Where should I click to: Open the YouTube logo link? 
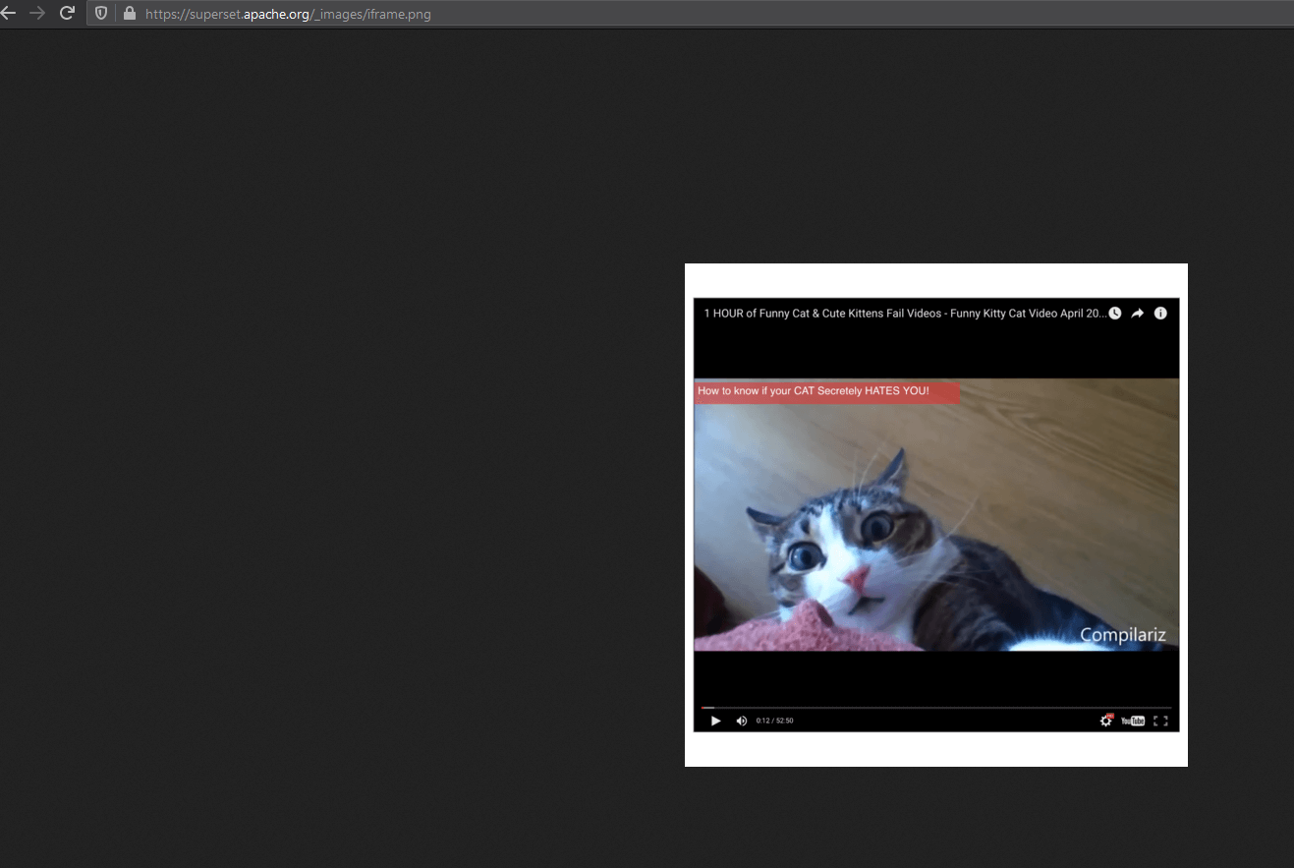[x=1133, y=721]
